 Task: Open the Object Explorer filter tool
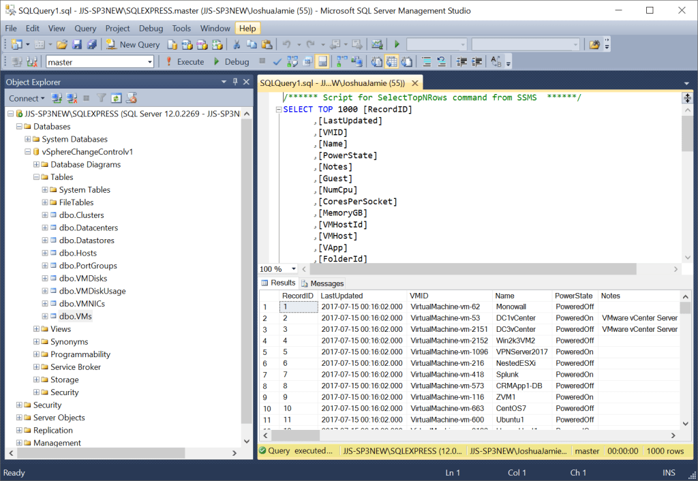[x=100, y=97]
